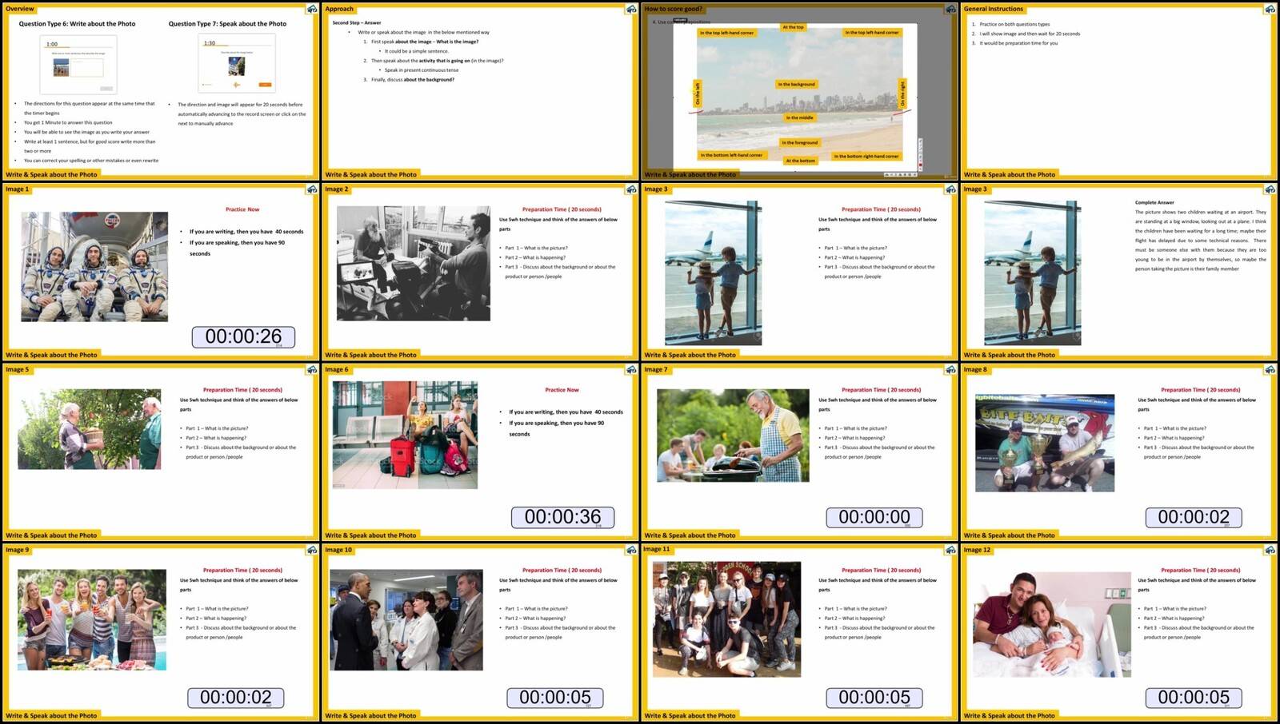
Task: Click the logo icon on the Image 6 slide
Action: (631, 370)
